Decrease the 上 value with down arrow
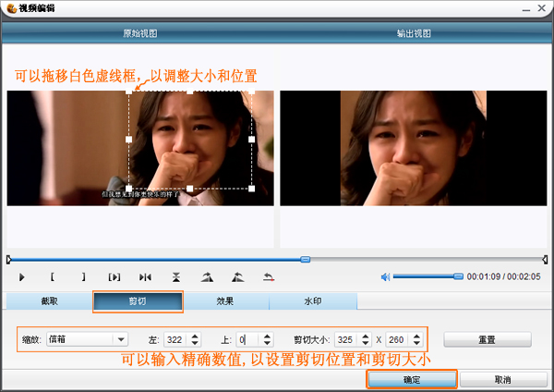The image size is (554, 392). pyautogui.click(x=268, y=343)
